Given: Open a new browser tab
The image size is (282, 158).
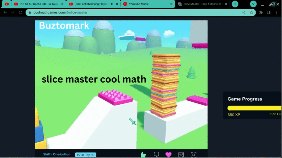Looking at the screenshot, I should (235, 4).
